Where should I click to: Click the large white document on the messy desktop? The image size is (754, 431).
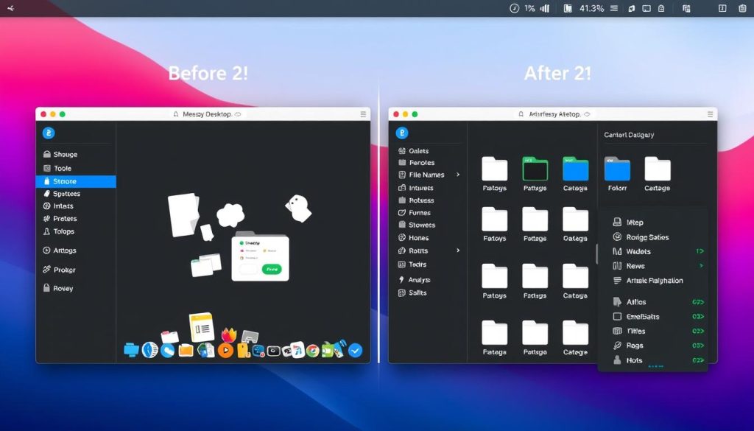coord(183,214)
